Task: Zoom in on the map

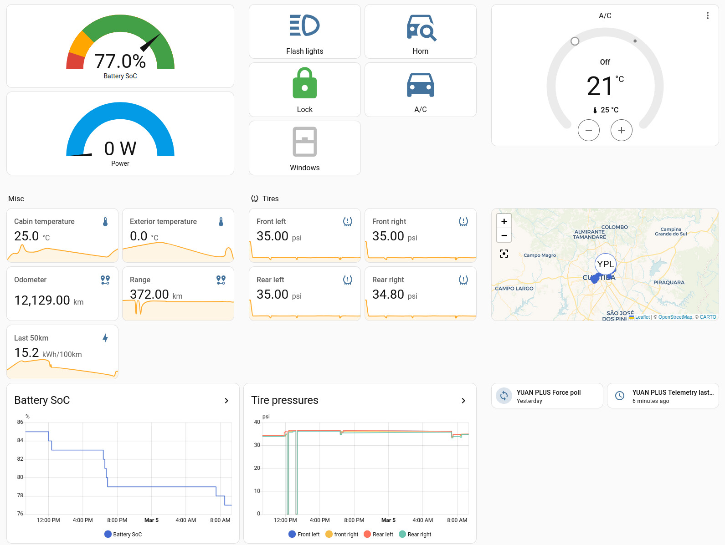Action: click(x=504, y=221)
